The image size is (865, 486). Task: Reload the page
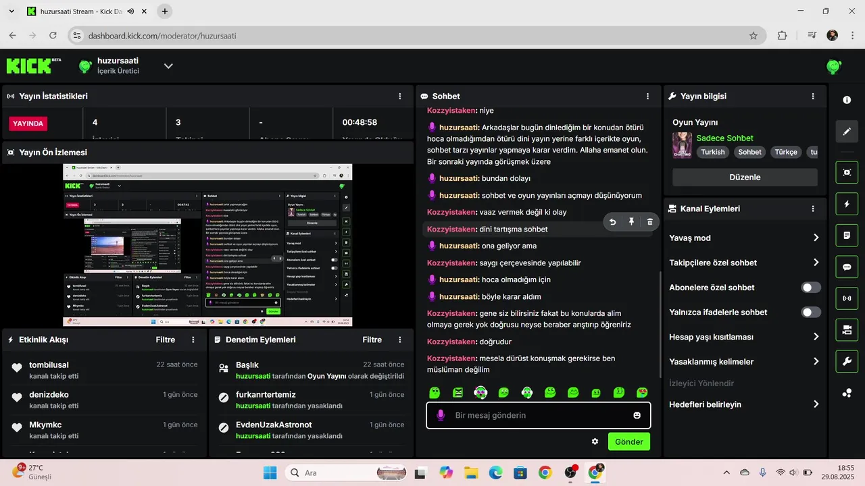(53, 36)
